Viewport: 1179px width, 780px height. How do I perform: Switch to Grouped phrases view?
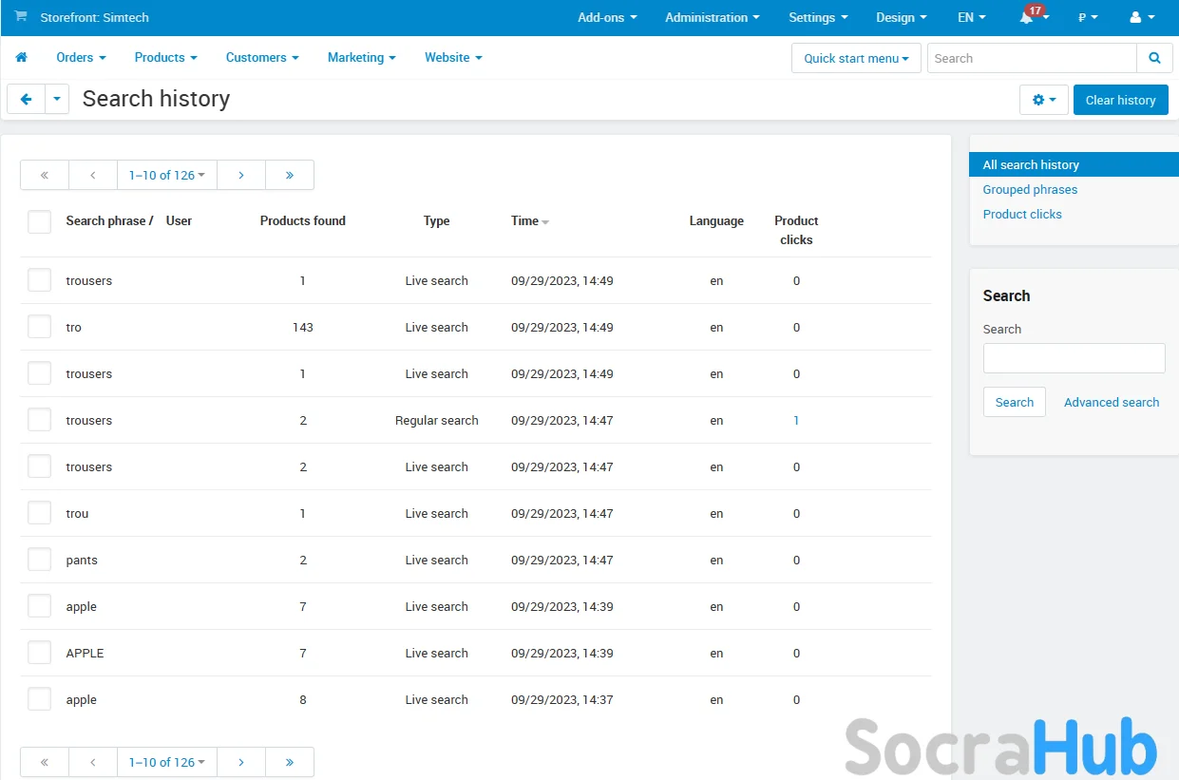1030,189
